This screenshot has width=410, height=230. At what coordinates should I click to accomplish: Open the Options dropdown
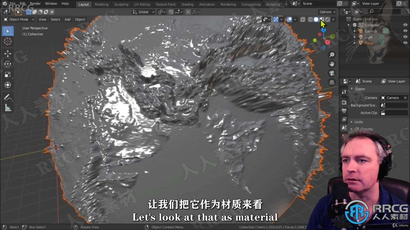pos(327,12)
